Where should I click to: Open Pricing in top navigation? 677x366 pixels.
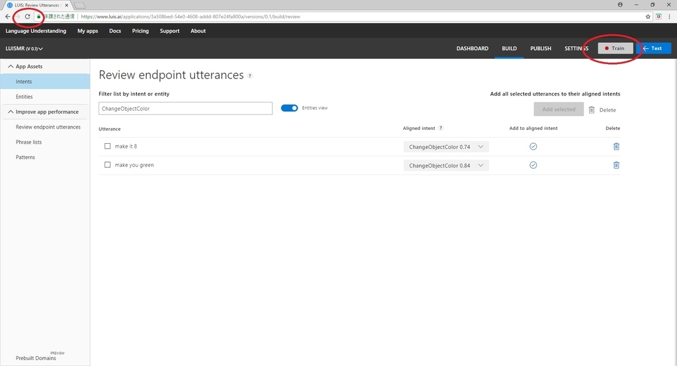pos(140,31)
